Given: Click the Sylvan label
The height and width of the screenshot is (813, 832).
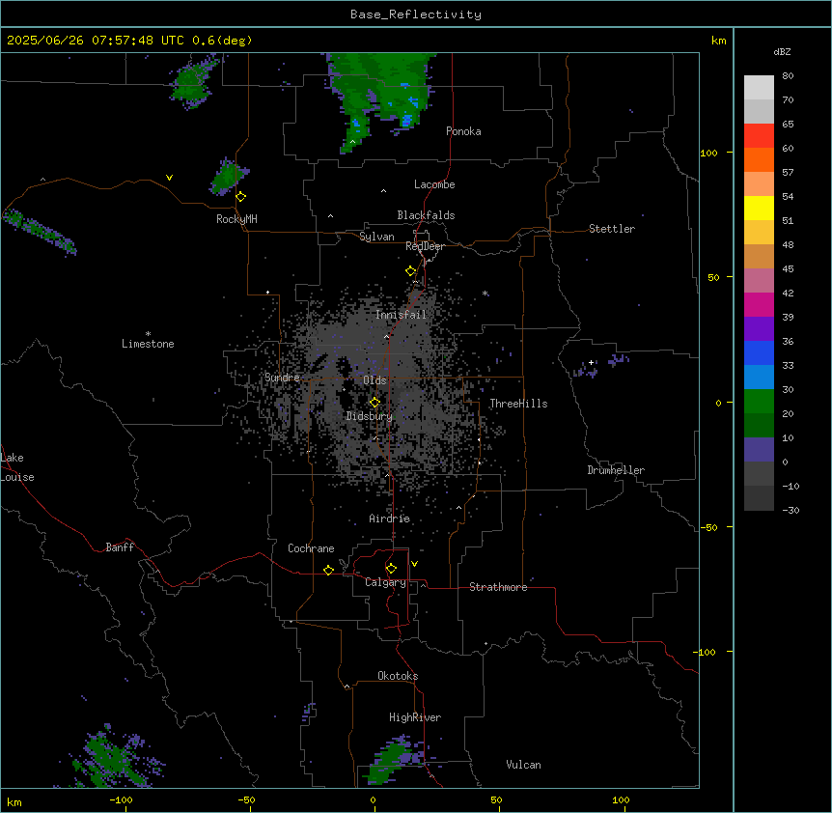Looking at the screenshot, I should [x=376, y=237].
